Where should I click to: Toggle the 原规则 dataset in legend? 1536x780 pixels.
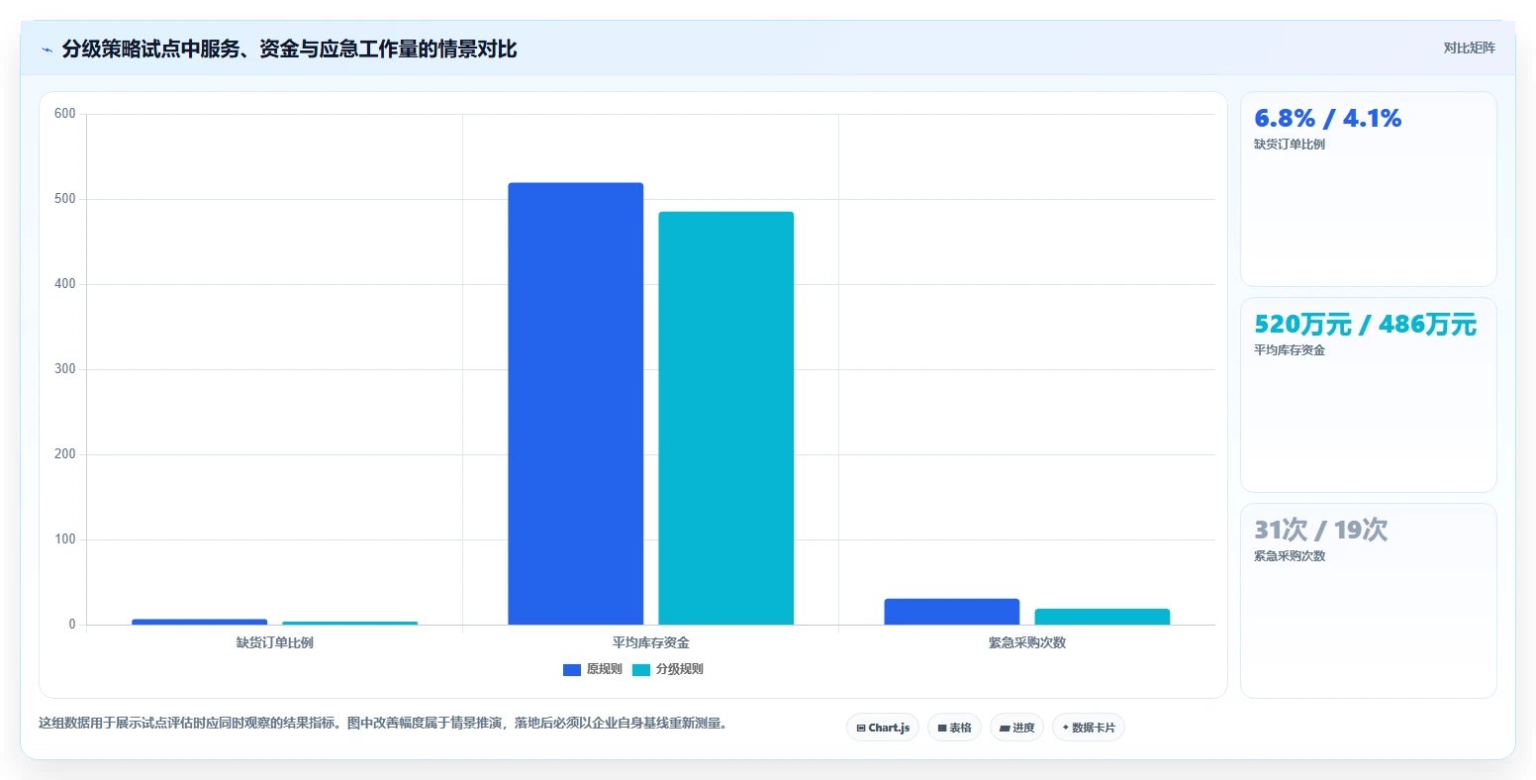[593, 669]
